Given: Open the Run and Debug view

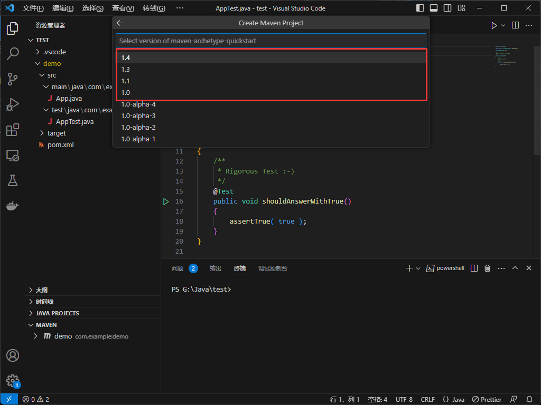Looking at the screenshot, I should [13, 104].
